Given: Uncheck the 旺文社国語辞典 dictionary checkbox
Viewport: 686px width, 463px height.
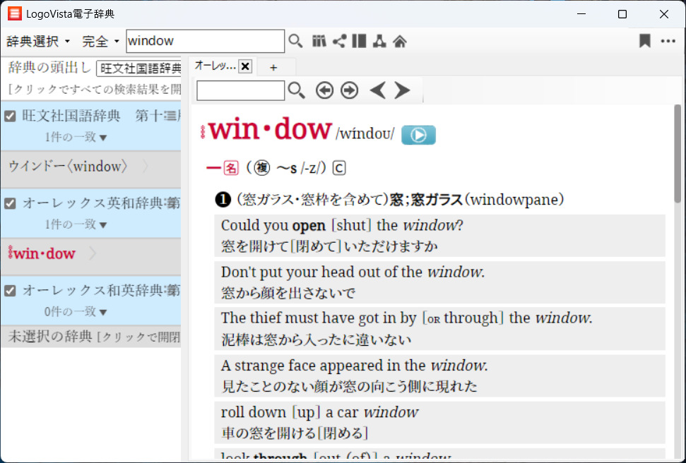Looking at the screenshot, I should point(11,116).
